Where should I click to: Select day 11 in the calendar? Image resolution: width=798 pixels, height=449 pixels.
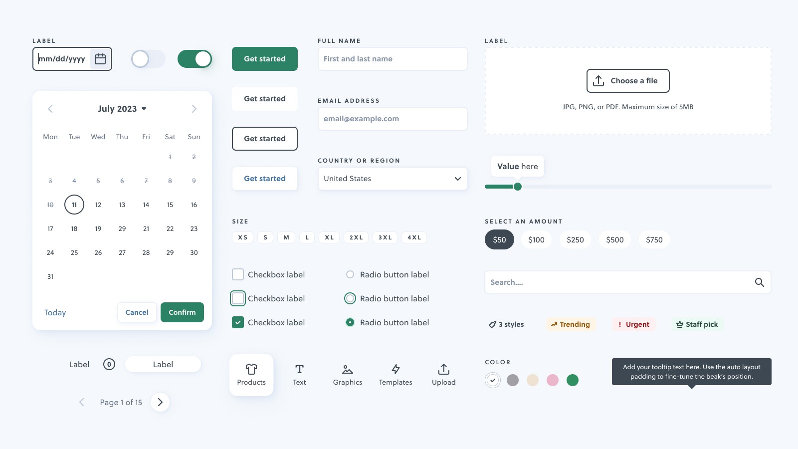(x=74, y=205)
